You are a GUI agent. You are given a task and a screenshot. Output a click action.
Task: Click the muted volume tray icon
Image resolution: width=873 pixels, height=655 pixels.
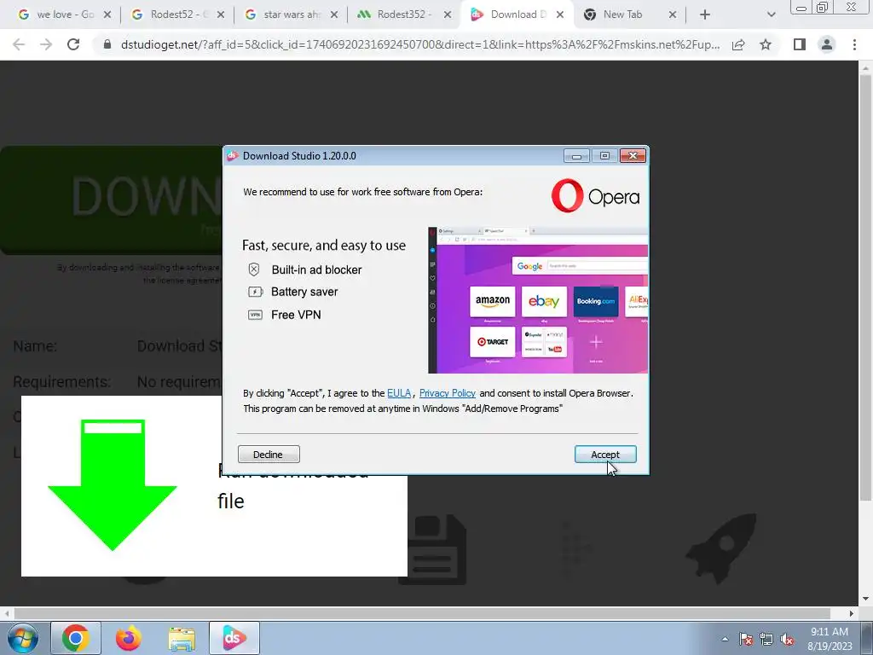point(787,639)
